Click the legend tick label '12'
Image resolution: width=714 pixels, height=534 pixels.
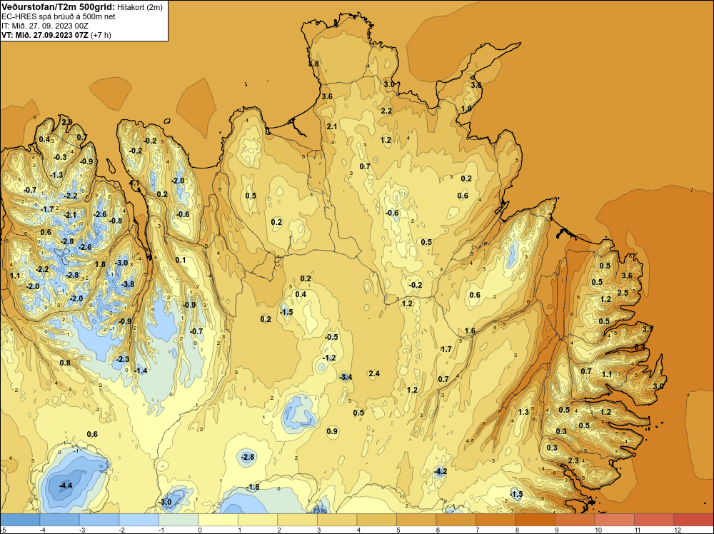pos(677,530)
